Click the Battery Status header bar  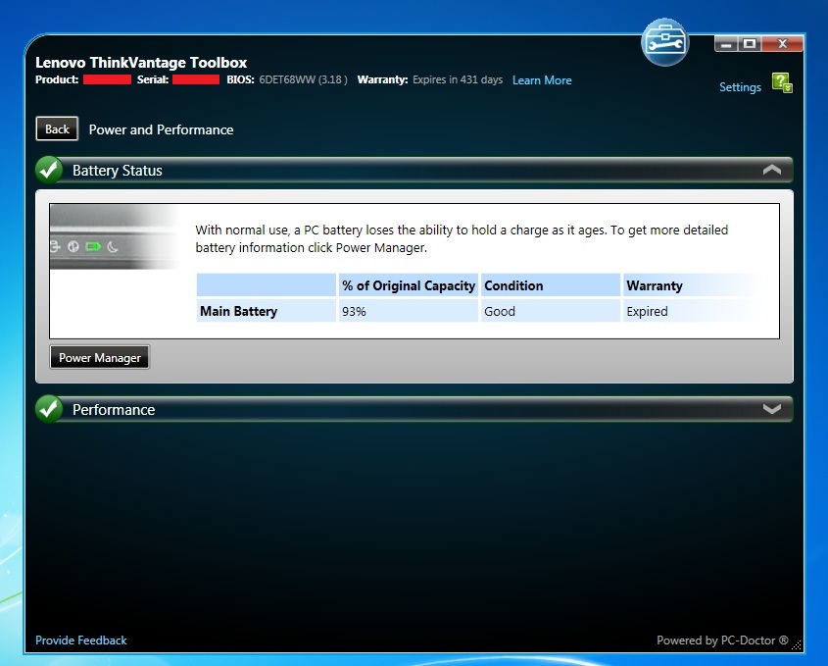pos(414,171)
